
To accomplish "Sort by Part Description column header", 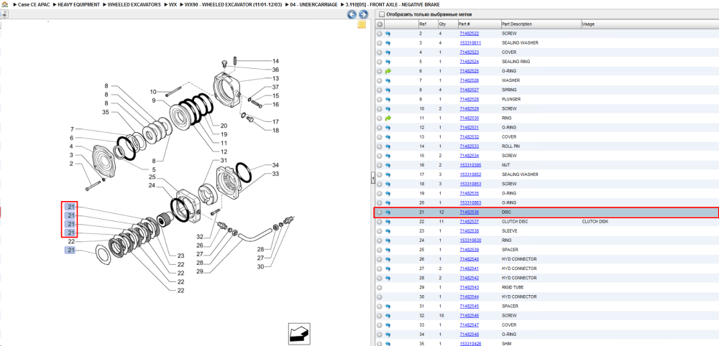I will [x=517, y=24].
